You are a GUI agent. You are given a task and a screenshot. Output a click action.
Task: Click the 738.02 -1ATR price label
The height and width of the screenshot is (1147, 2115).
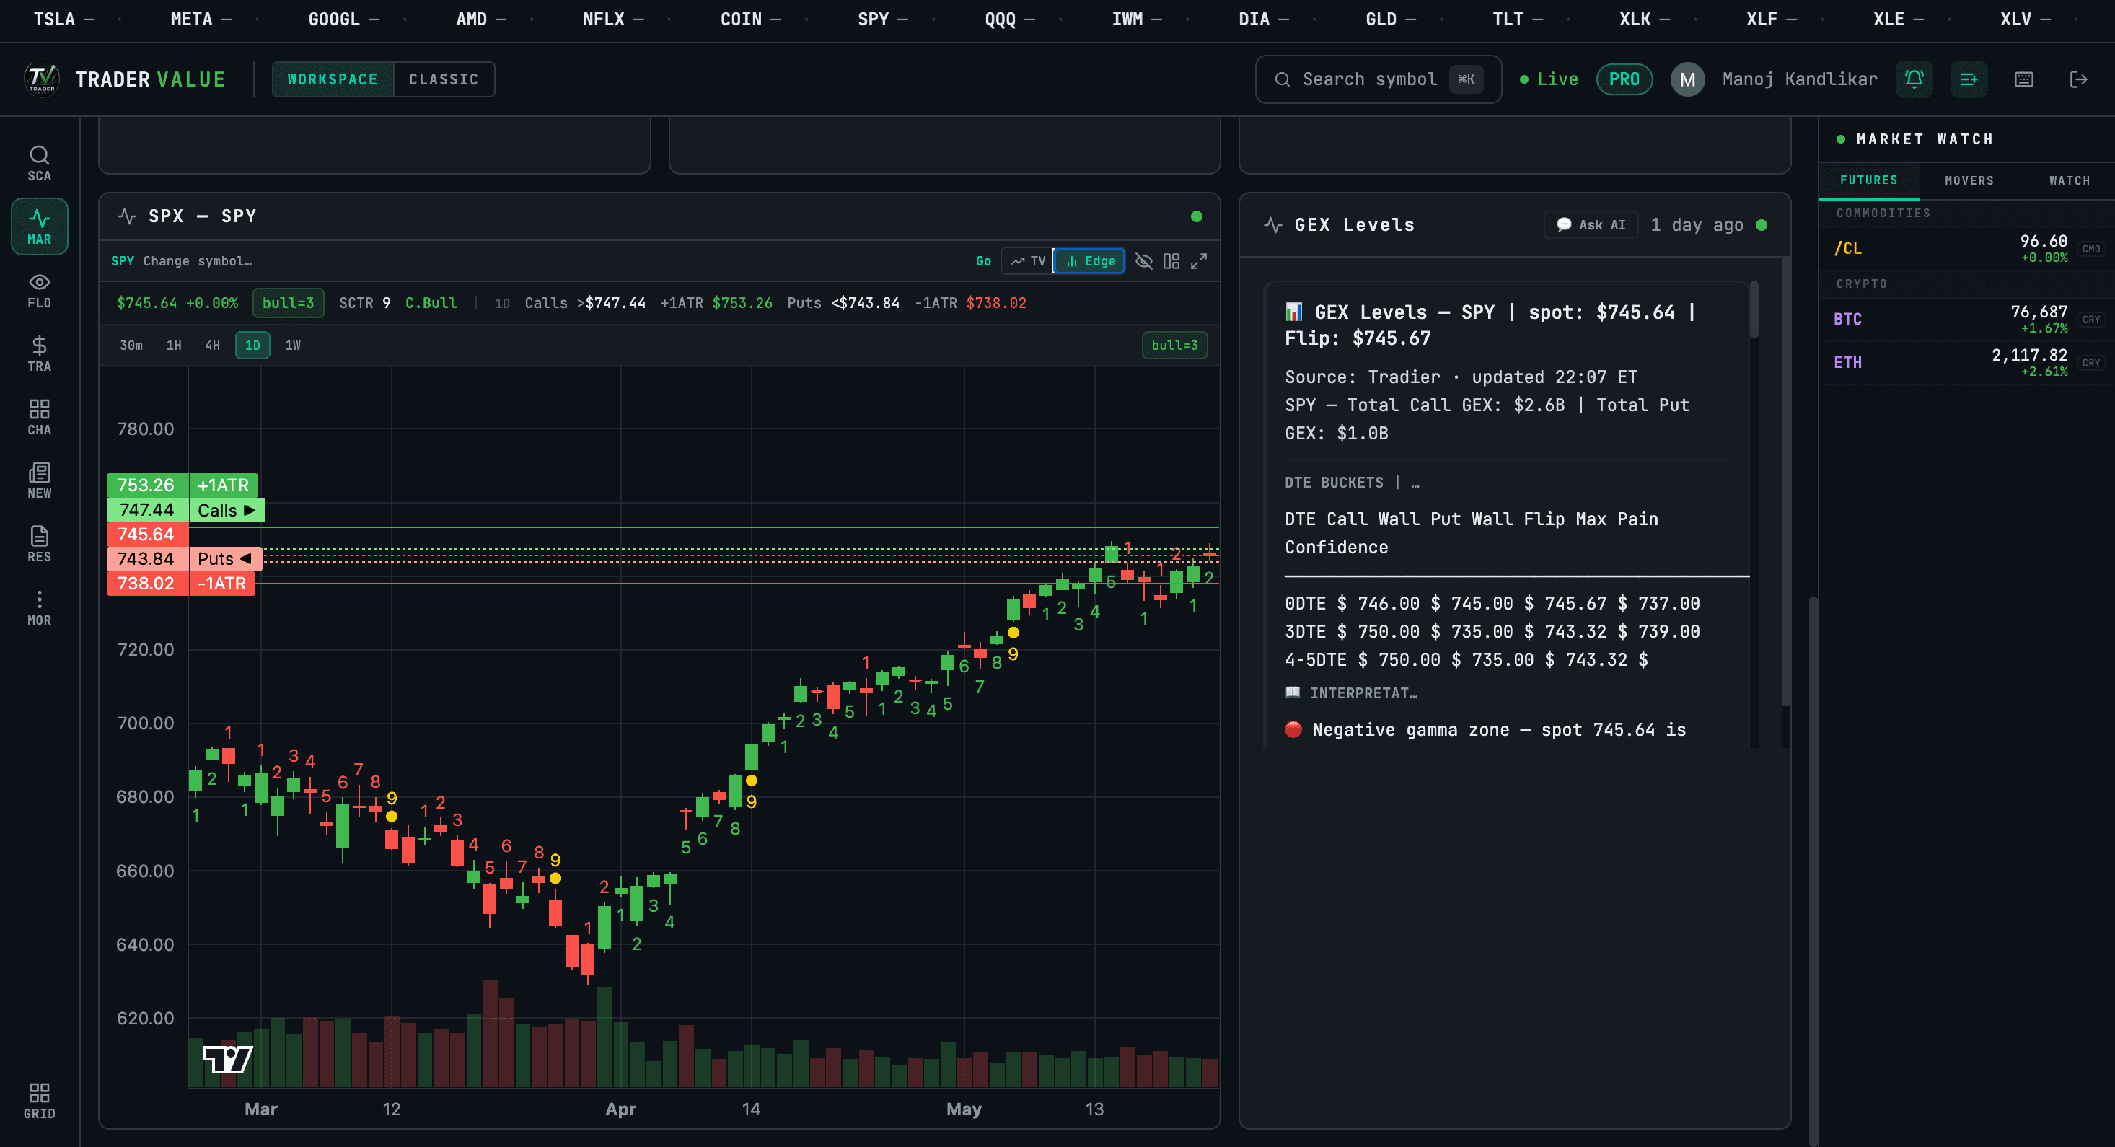click(180, 584)
